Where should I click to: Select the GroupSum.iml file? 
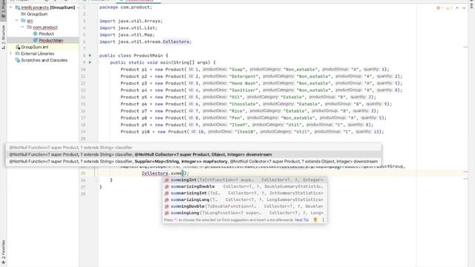[35, 47]
